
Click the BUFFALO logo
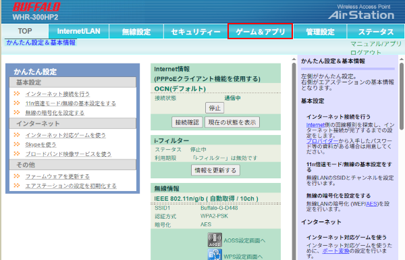[36, 7]
